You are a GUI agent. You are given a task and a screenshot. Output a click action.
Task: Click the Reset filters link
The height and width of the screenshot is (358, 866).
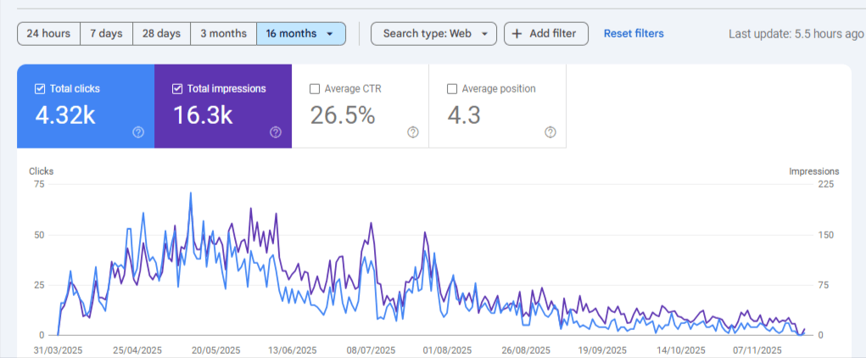pyautogui.click(x=634, y=34)
